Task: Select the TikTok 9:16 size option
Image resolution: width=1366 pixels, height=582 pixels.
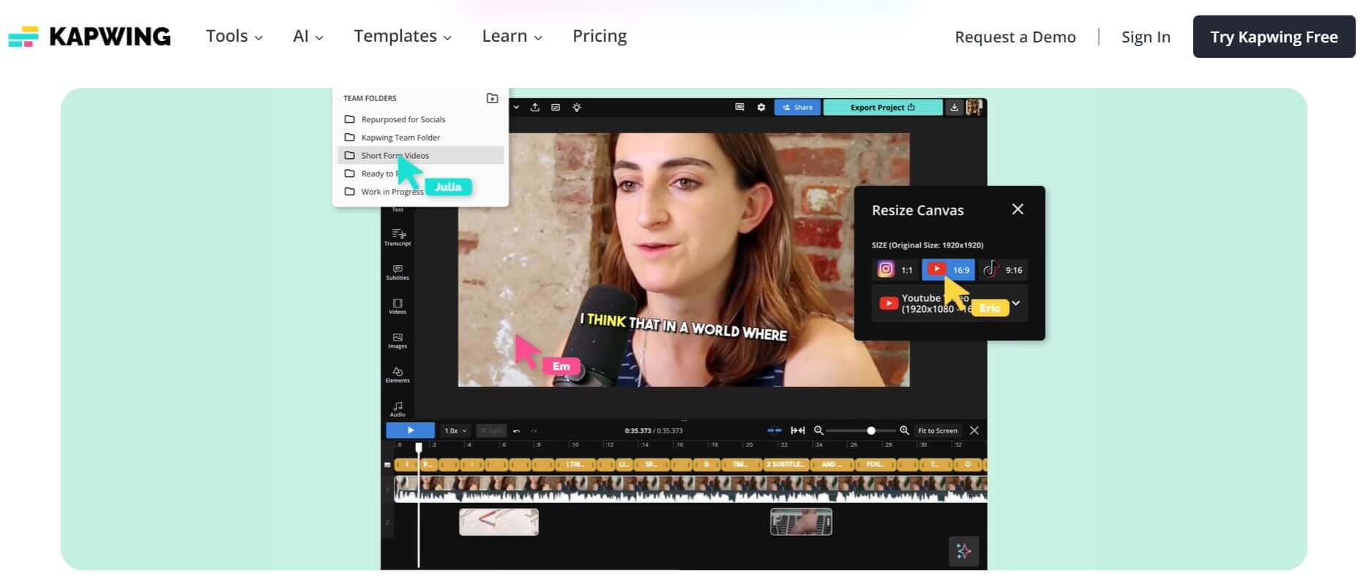Action: [x=1002, y=269]
